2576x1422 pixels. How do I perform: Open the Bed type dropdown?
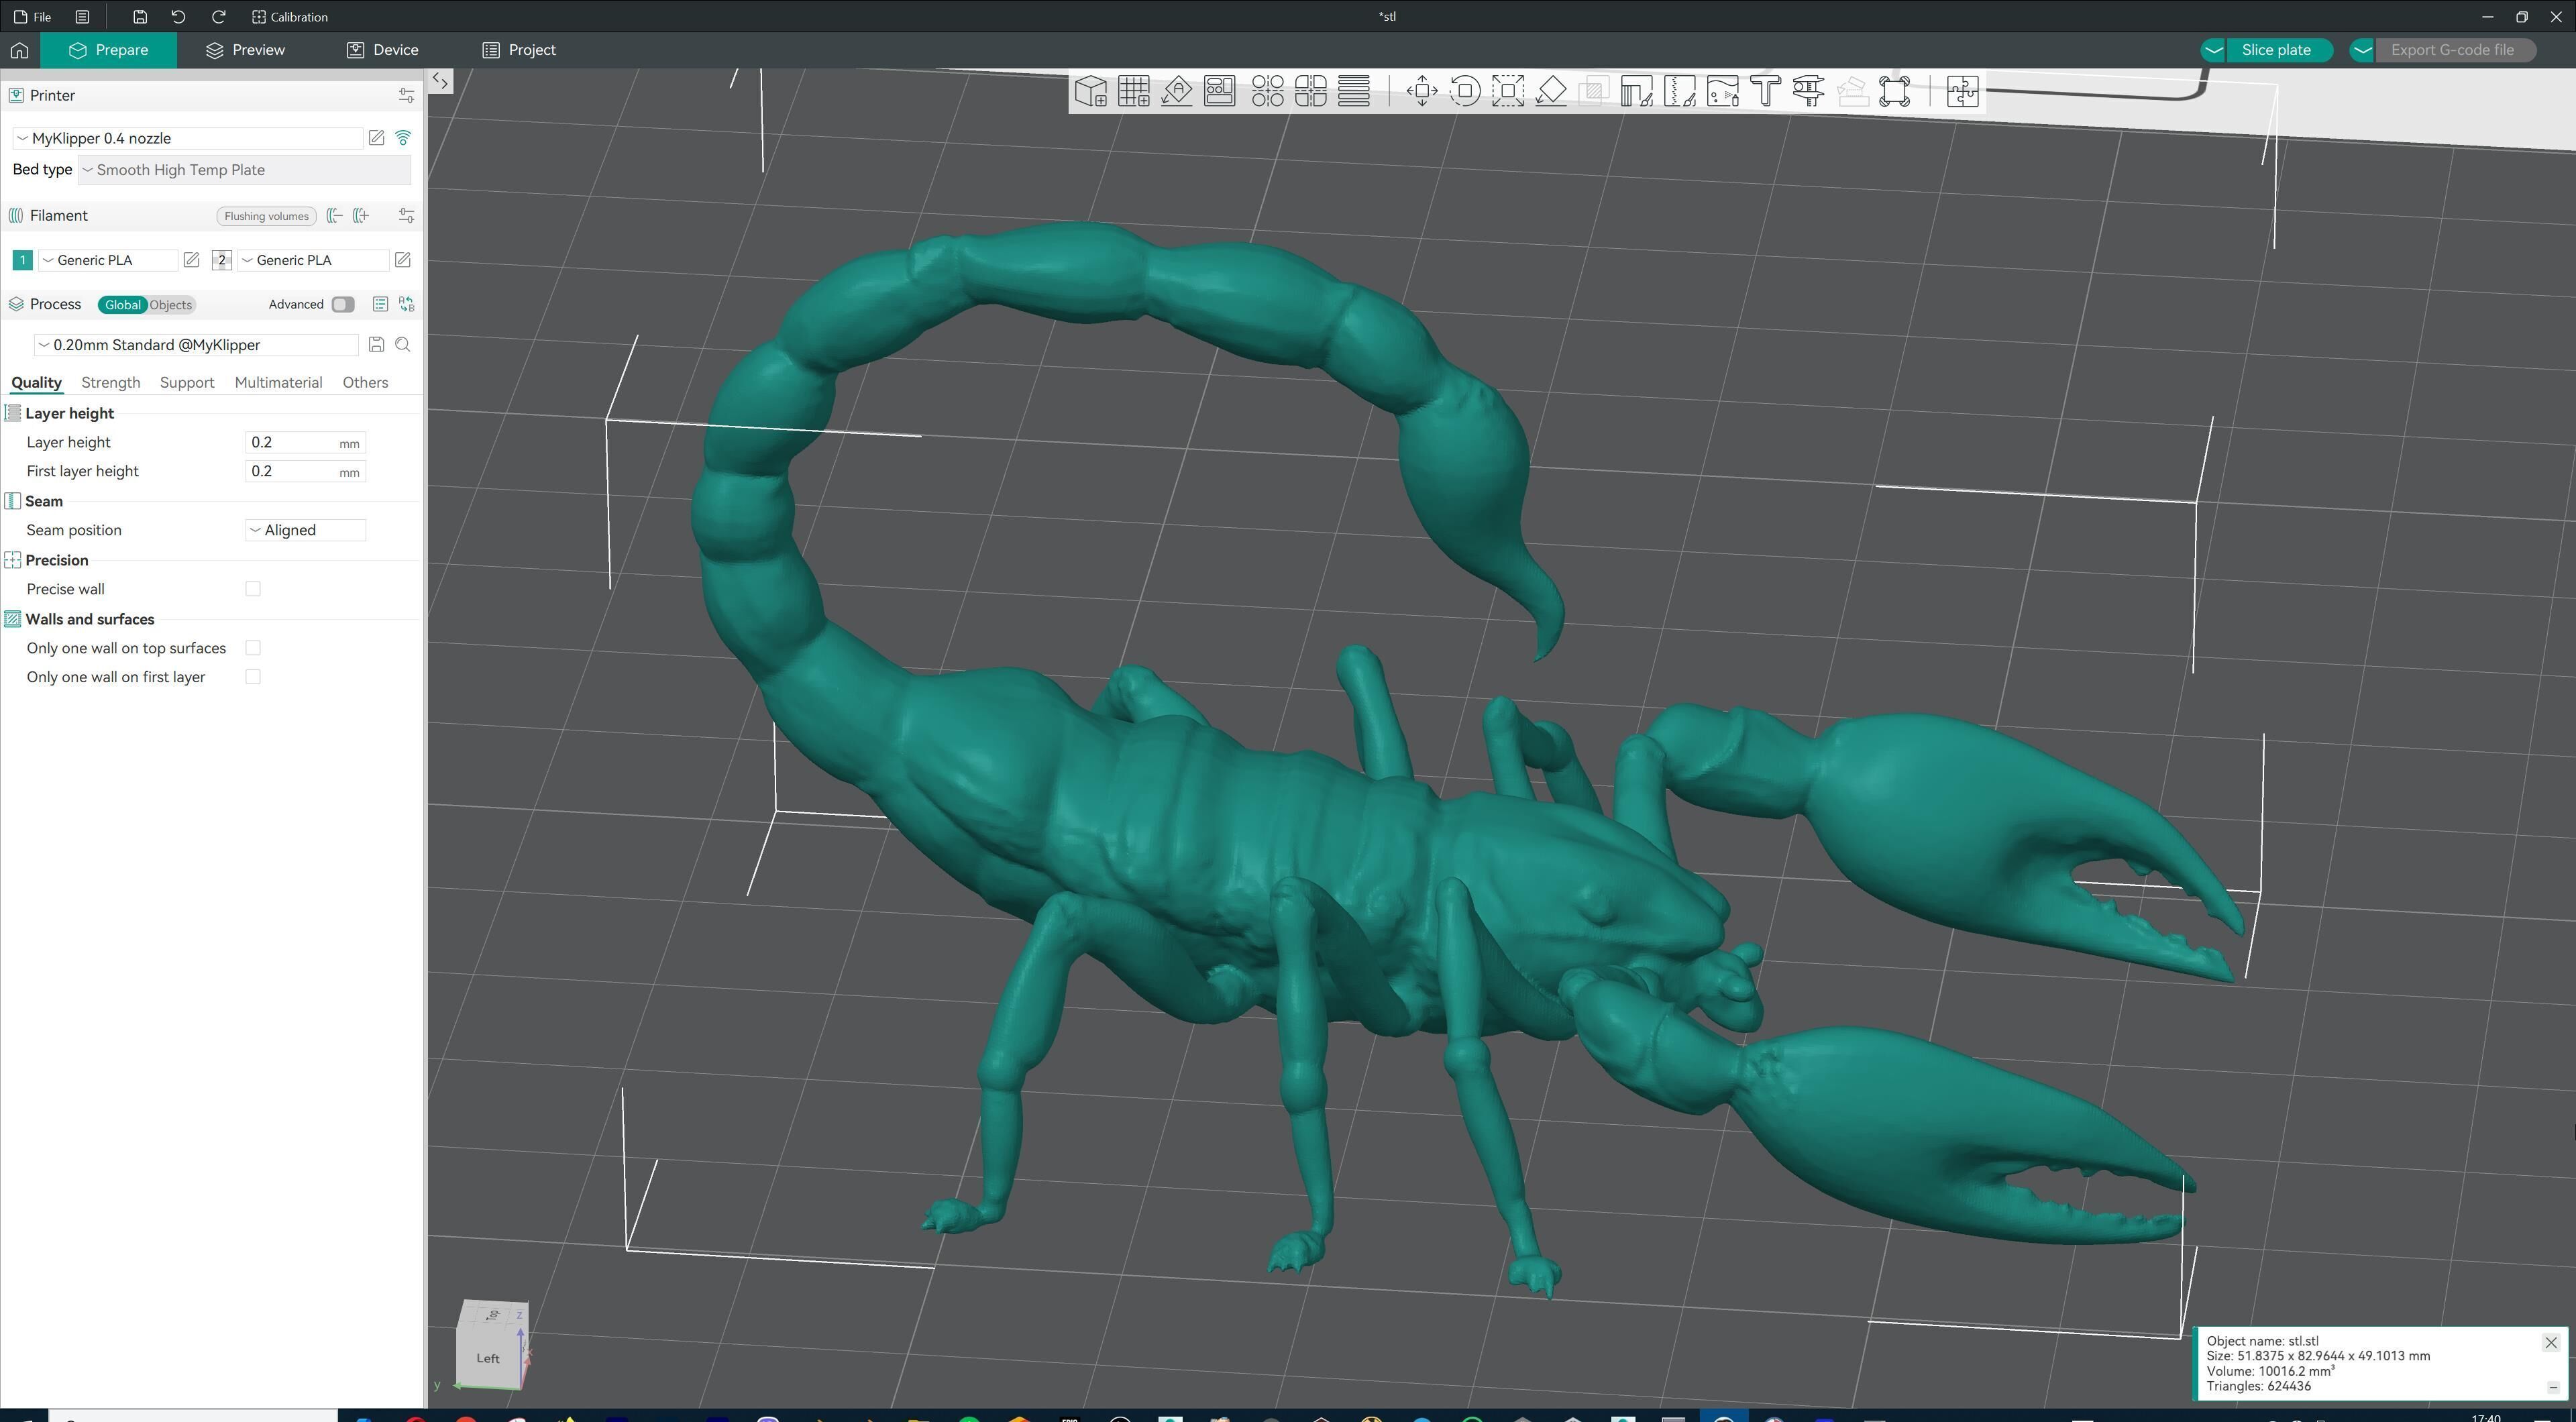244,170
